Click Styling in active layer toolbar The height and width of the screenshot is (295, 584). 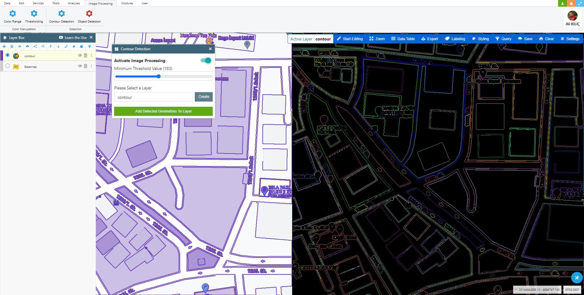[x=480, y=39]
